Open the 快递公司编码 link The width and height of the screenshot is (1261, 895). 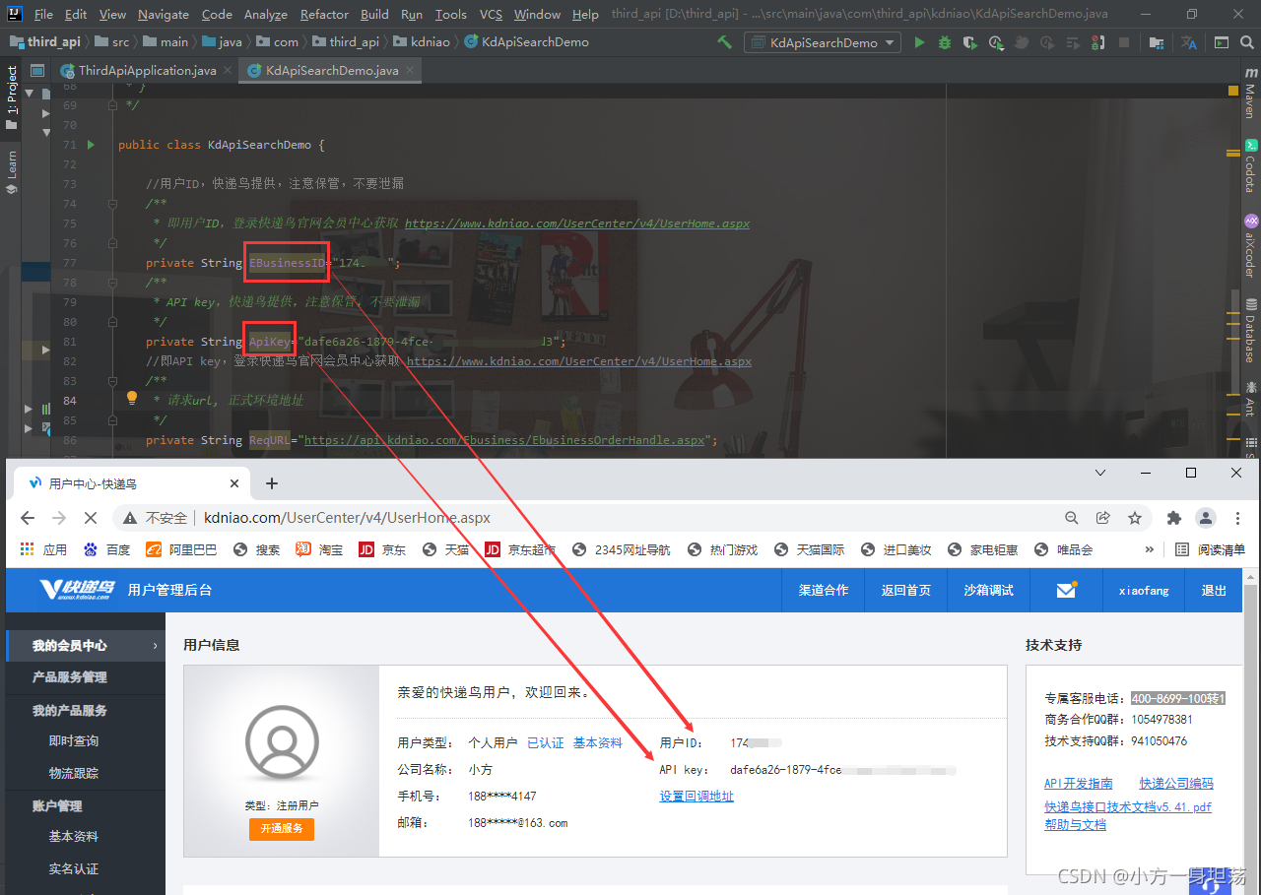pyautogui.click(x=1176, y=784)
